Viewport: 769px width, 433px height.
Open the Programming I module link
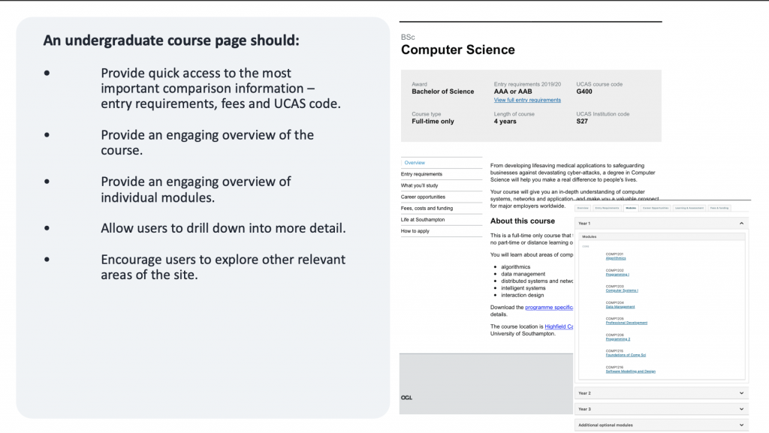[x=617, y=275]
